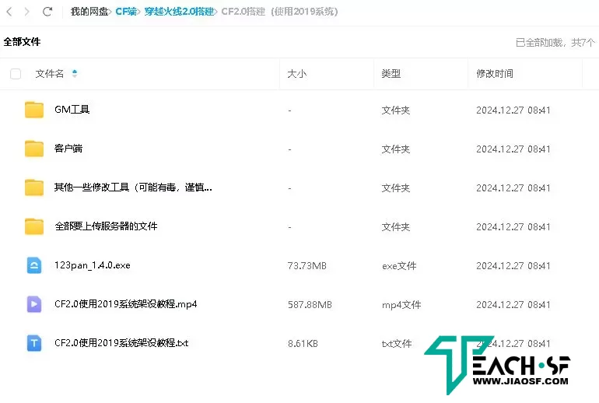Open folder 其他一些修改工具（可能有毒，谨慎...
Screen dimensions: 599x403
133,187
